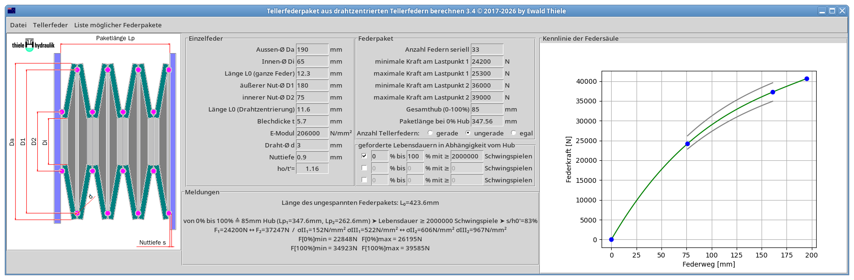Click the Paketlänge bei 0% Hub field
The image size is (854, 280).
[x=487, y=121]
